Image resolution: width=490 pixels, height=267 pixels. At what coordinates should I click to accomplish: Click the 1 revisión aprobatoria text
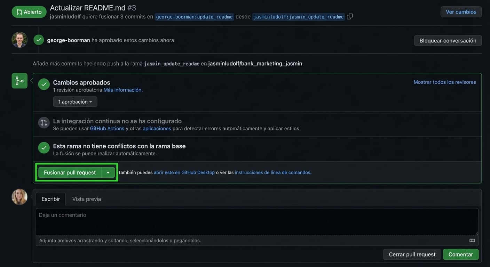pos(78,90)
